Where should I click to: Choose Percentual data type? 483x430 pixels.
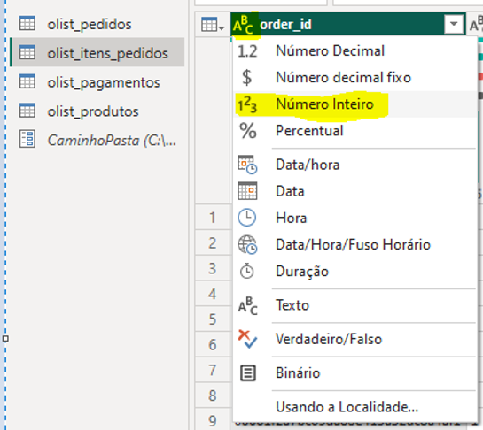[x=355, y=131]
